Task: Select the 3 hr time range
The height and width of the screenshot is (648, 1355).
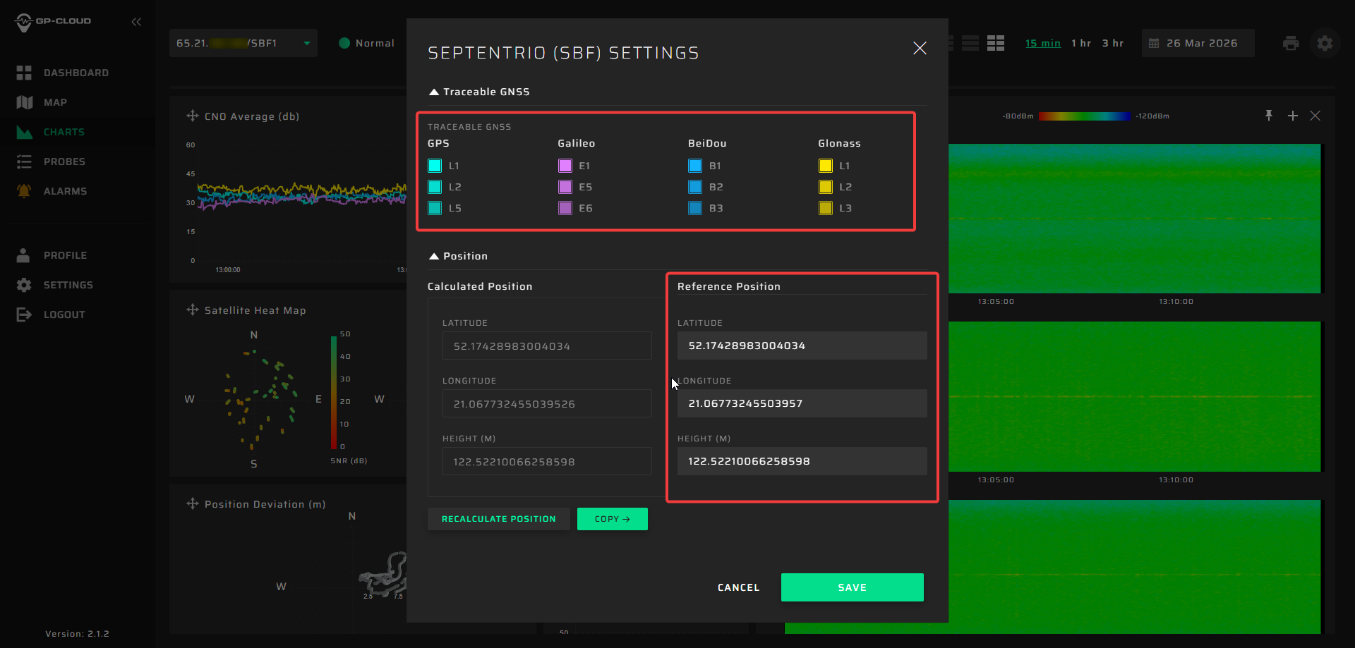Action: [x=1113, y=43]
